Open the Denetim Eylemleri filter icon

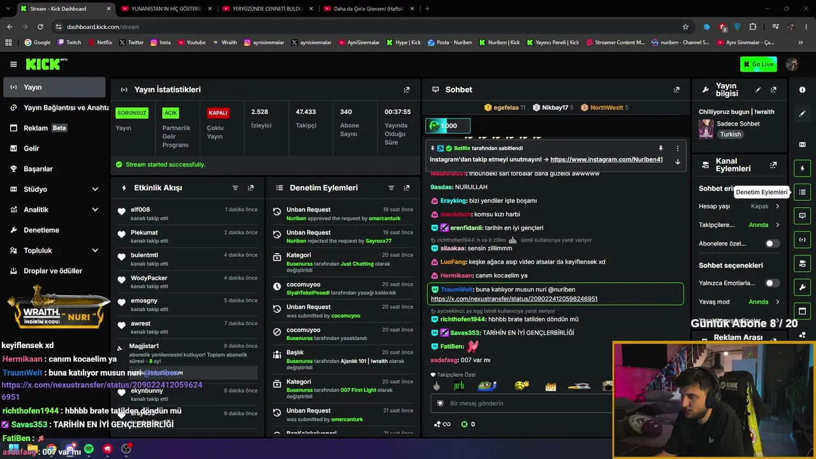pos(391,188)
